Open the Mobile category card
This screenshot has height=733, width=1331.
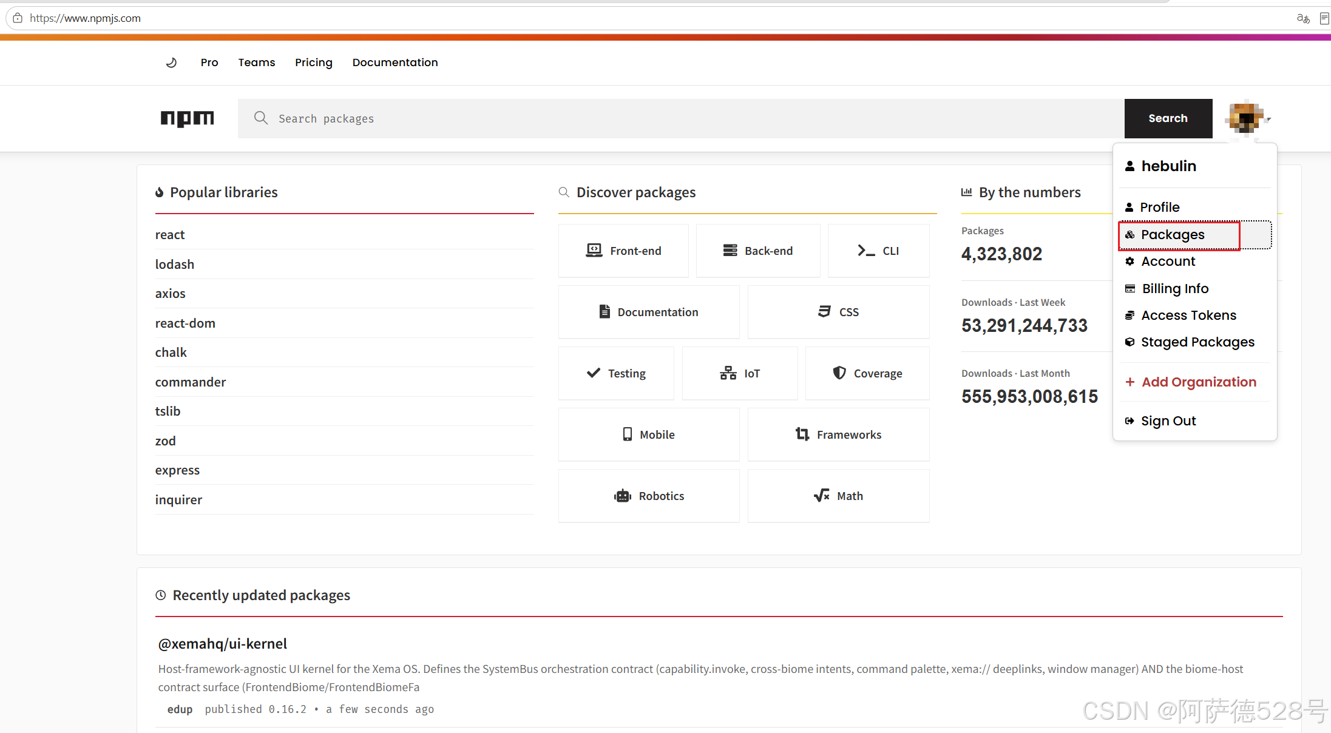coord(649,434)
